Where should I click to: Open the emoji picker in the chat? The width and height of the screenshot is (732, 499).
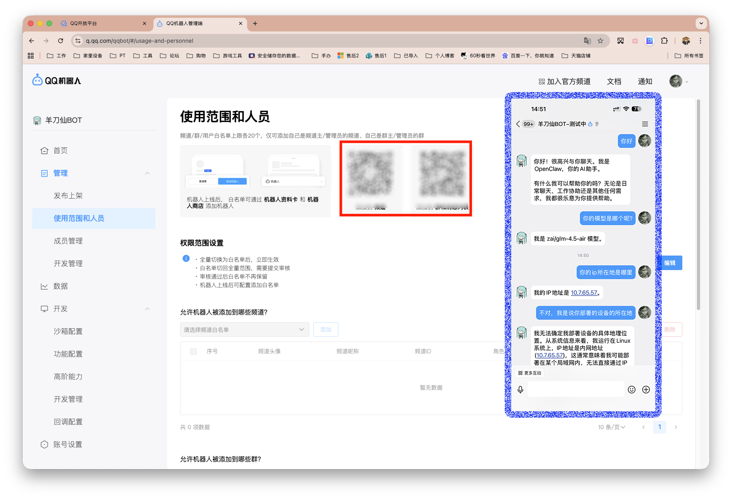point(631,389)
